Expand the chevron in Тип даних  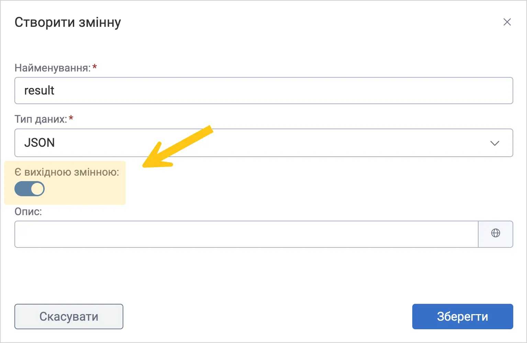[x=495, y=143]
